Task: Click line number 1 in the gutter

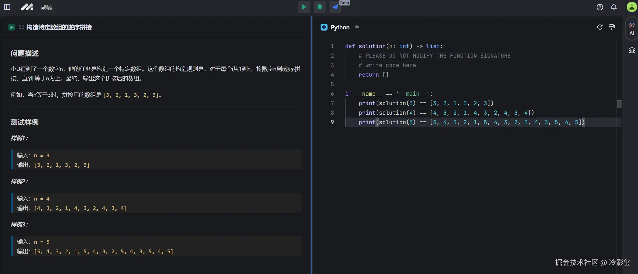Action: [x=332, y=46]
